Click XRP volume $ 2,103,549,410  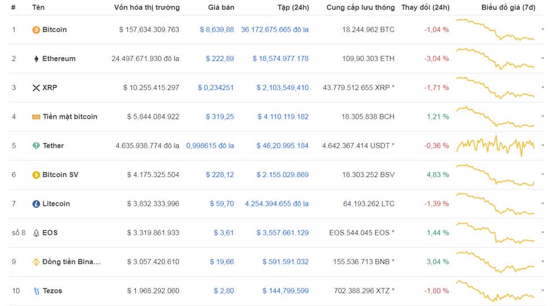pyautogui.click(x=283, y=88)
